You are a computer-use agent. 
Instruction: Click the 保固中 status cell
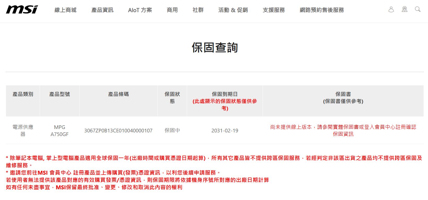coord(172,130)
